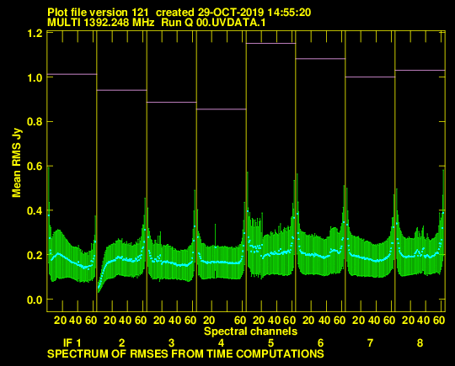Viewport: 455px width, 366px height.
Task: Click the 0.6 y-axis tick label
Action: pos(35,167)
